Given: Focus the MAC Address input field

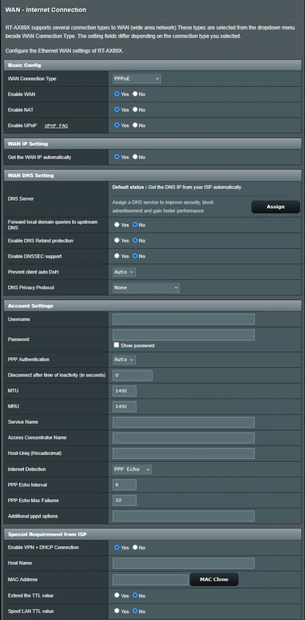Looking at the screenshot, I should click(x=150, y=580).
